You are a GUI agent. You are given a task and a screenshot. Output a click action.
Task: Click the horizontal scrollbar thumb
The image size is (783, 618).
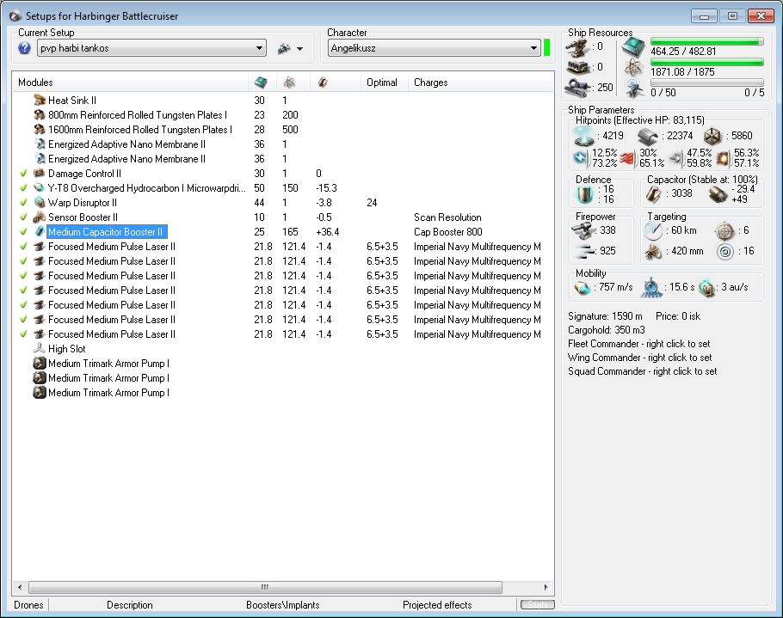(265, 587)
